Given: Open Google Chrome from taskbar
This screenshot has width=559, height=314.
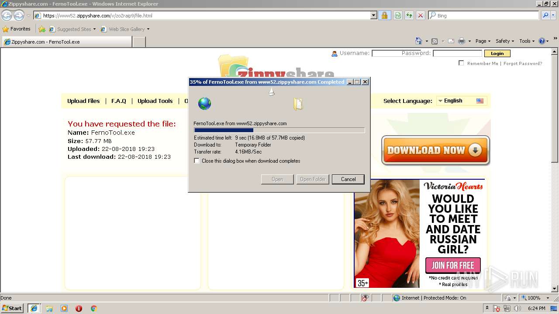Looking at the screenshot, I should pos(93,308).
